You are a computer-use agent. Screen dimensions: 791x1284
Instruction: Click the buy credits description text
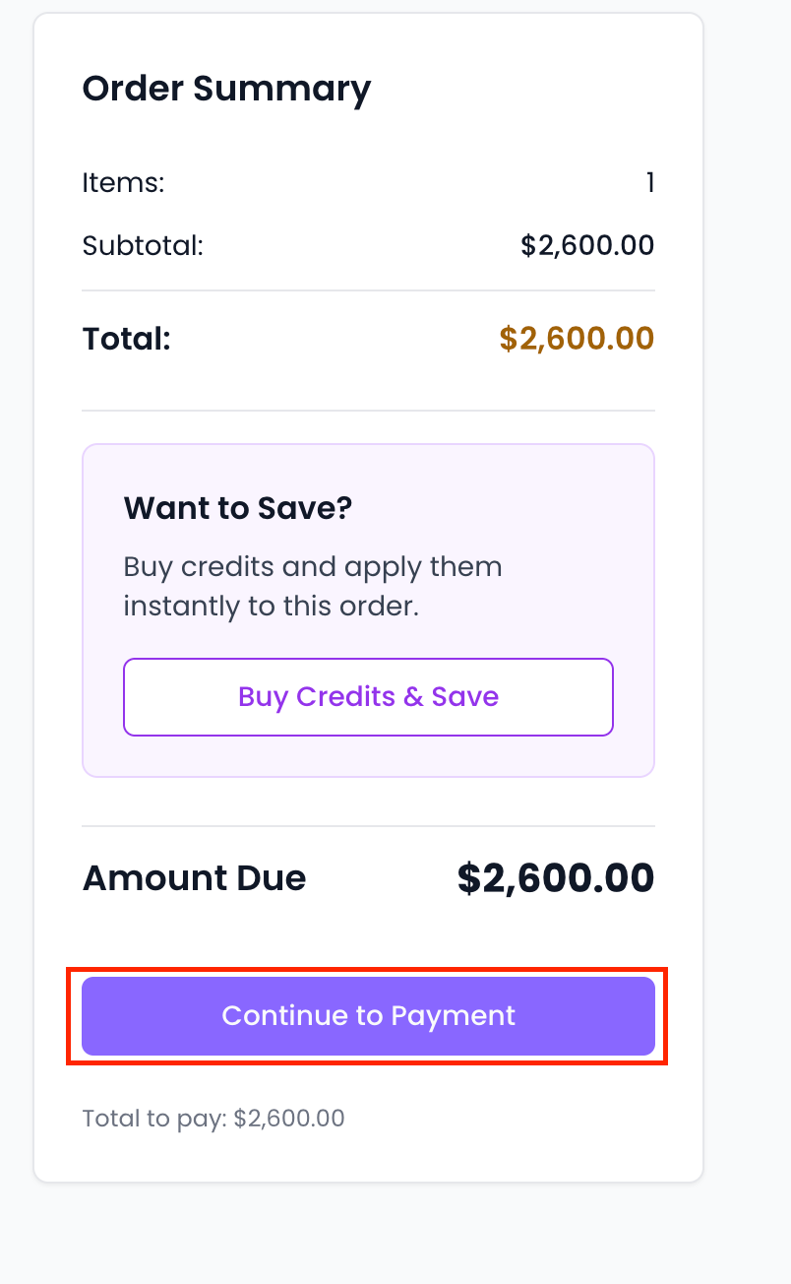(x=313, y=586)
